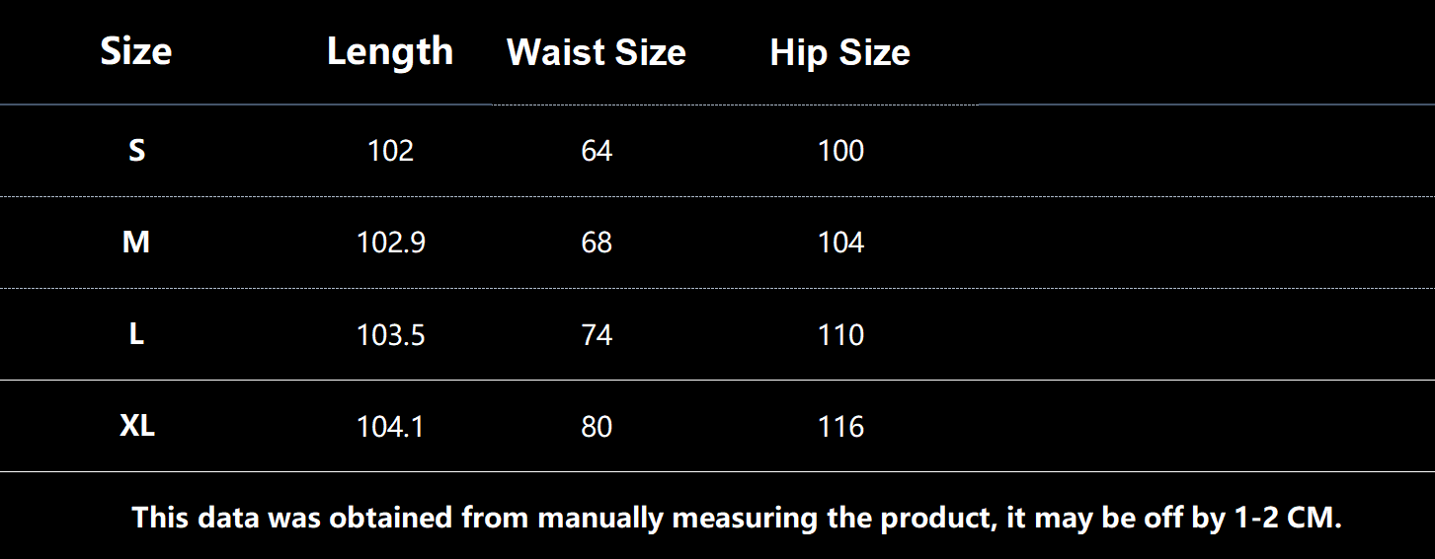1435x559 pixels.
Task: Click the Hip Size column header
Action: (x=839, y=52)
